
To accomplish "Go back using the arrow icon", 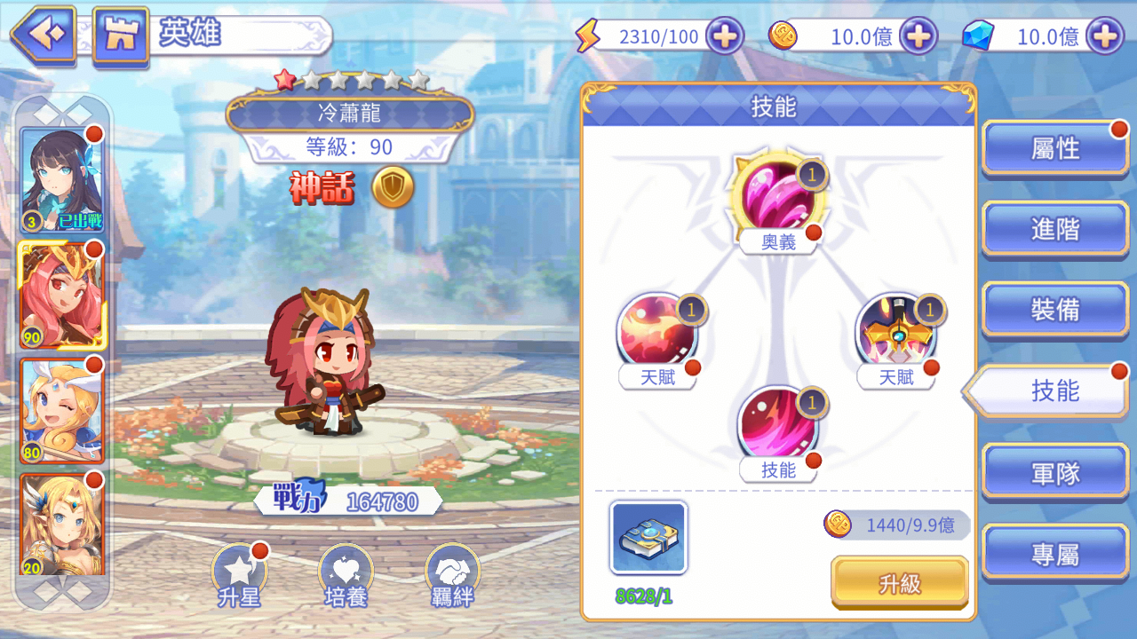I will click(x=43, y=35).
